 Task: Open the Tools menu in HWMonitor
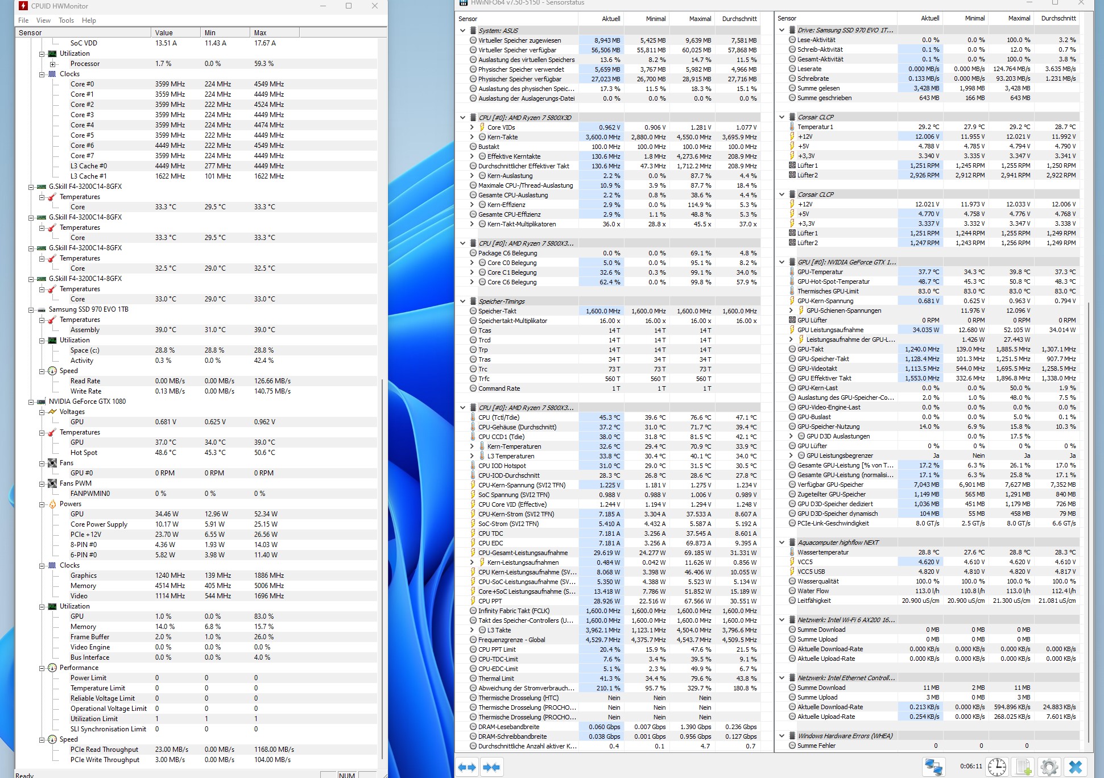pos(66,20)
